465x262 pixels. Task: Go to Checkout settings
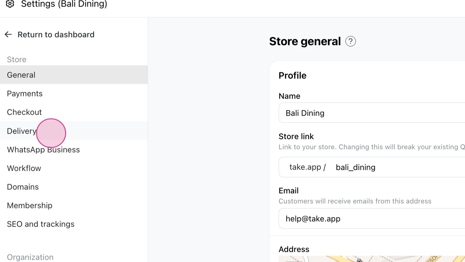[74, 112]
